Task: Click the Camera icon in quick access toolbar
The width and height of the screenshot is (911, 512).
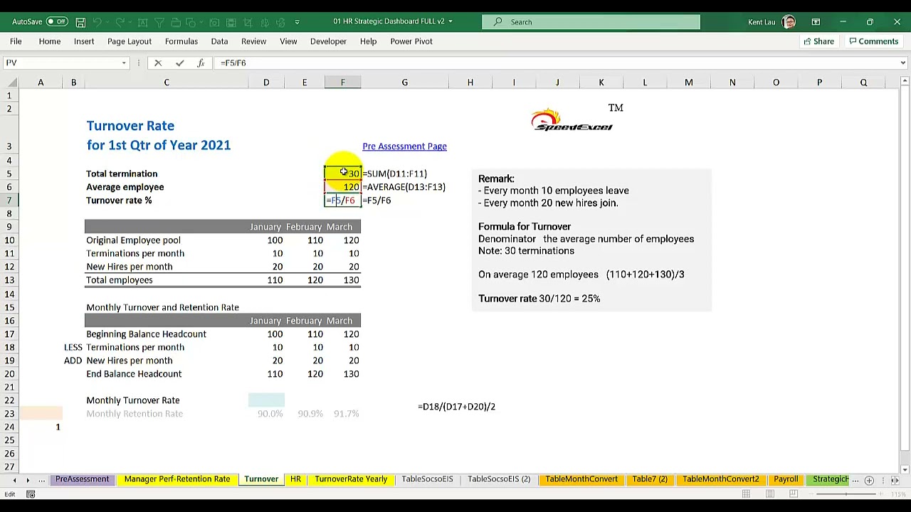Action: (214, 22)
